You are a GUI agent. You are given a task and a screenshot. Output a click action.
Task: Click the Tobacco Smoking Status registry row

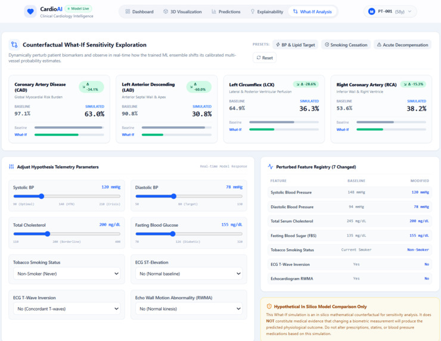tap(350, 250)
